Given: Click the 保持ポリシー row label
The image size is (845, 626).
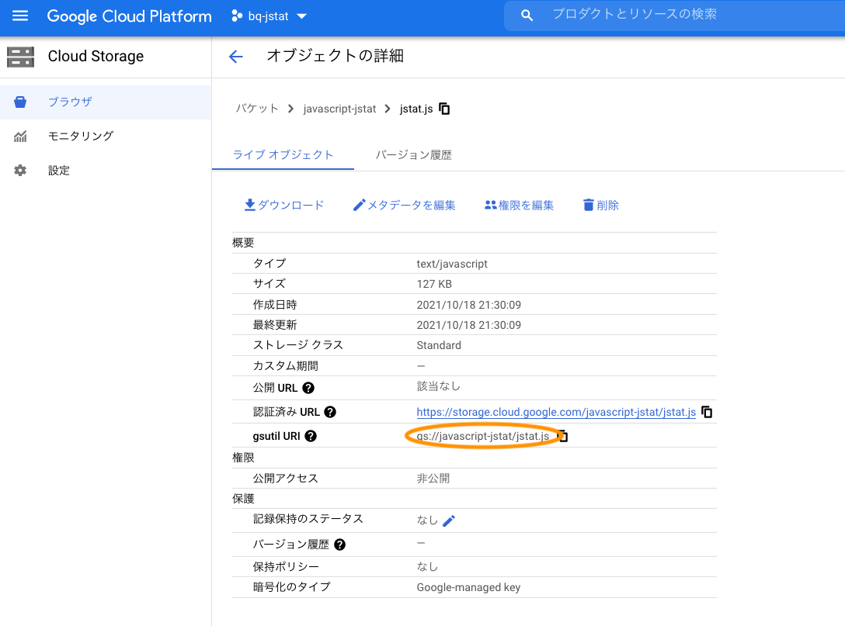Looking at the screenshot, I should click(x=286, y=567).
